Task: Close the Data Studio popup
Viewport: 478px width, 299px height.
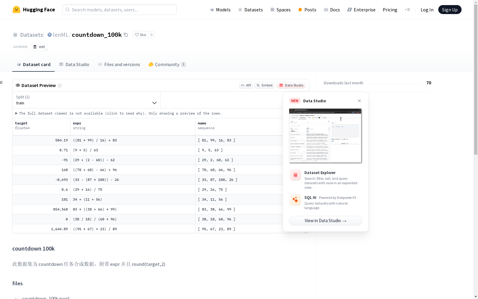Action: [359, 101]
